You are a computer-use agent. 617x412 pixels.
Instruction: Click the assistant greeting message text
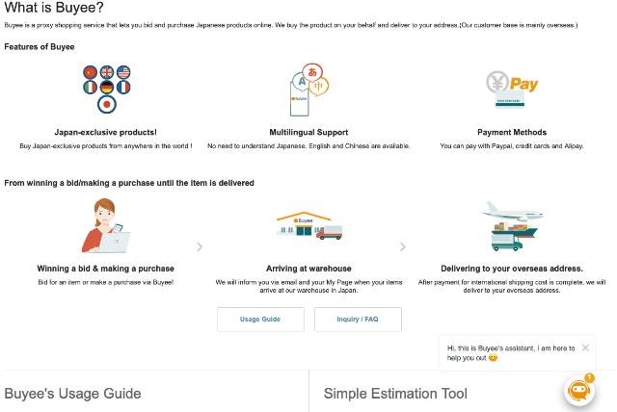pos(511,353)
